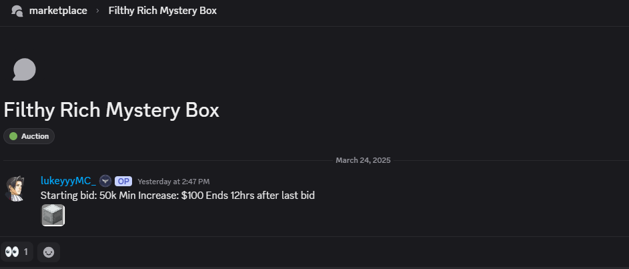Screen dimensions: 629x269
Task: Click the forum channel icon beside marketplace
Action: tap(17, 11)
